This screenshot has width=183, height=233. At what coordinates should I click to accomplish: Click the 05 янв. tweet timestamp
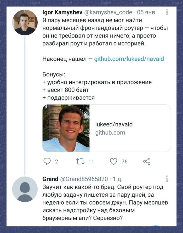(x=147, y=12)
